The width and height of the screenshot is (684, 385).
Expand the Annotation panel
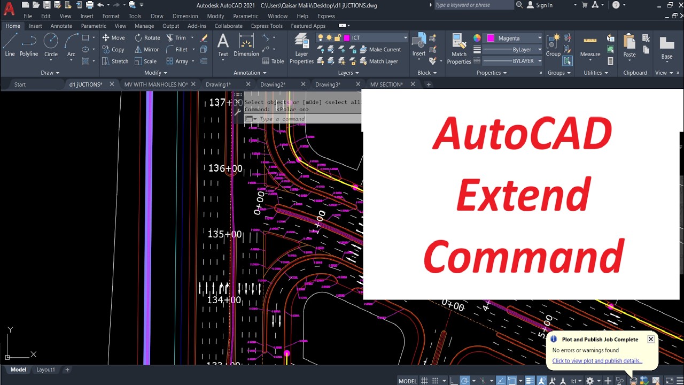(x=250, y=73)
